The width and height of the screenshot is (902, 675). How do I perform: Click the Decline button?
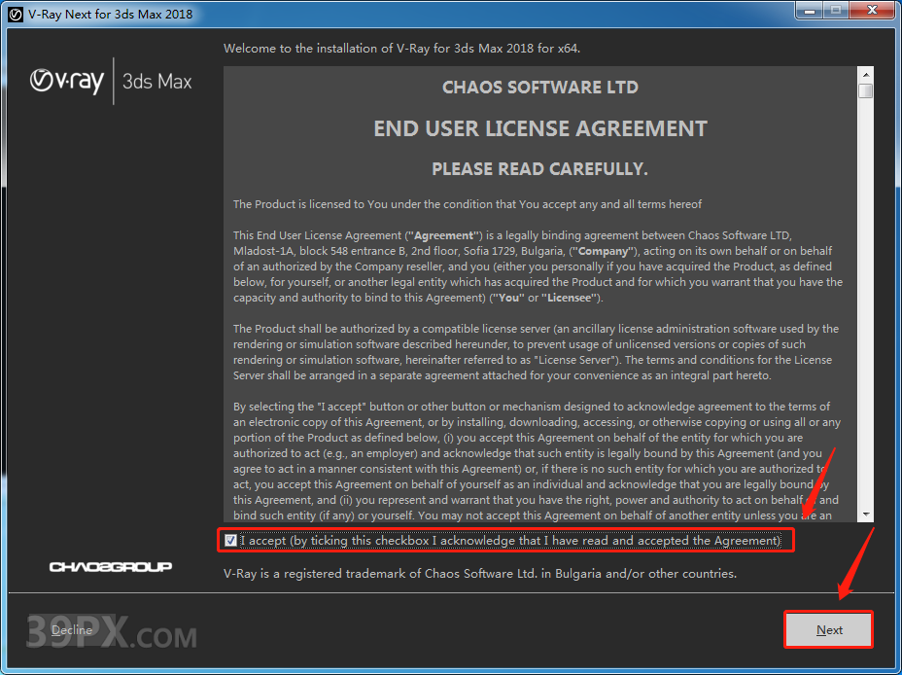(x=72, y=629)
